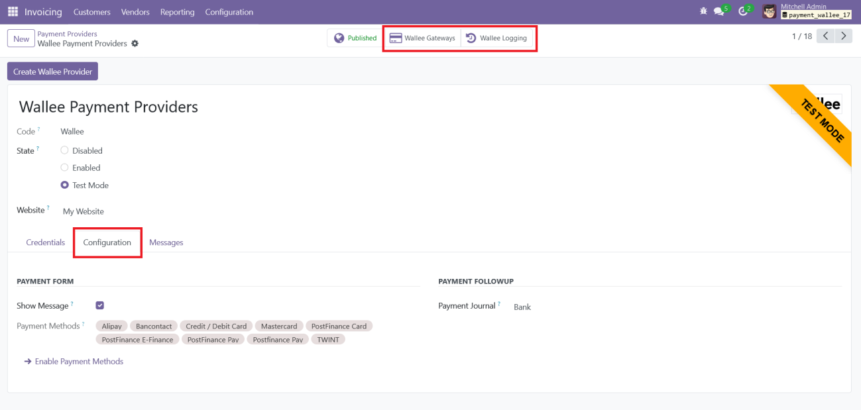Switch to the Messages tab
The height and width of the screenshot is (410, 861).
pos(166,242)
